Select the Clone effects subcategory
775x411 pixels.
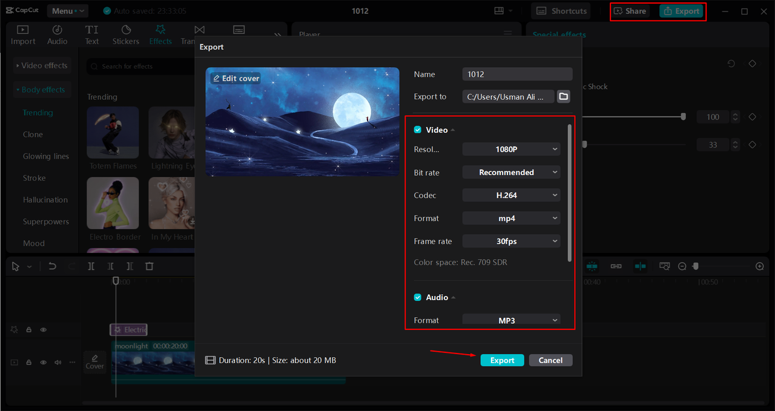[x=33, y=134]
